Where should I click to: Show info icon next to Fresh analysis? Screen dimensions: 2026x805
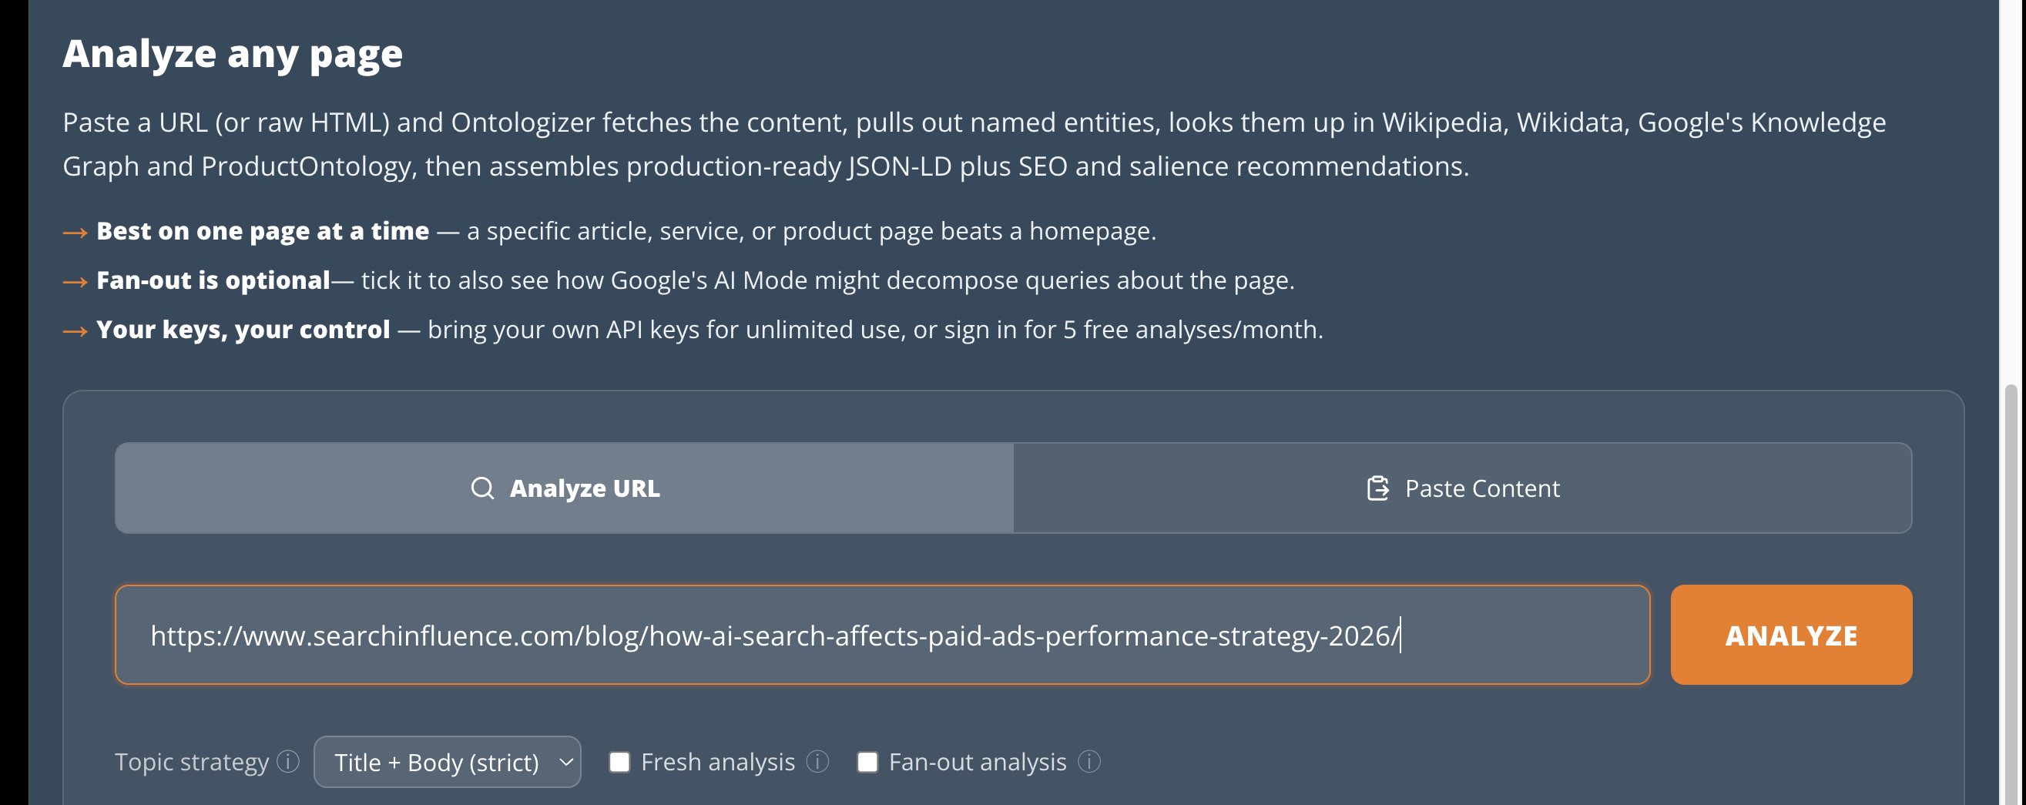click(818, 761)
